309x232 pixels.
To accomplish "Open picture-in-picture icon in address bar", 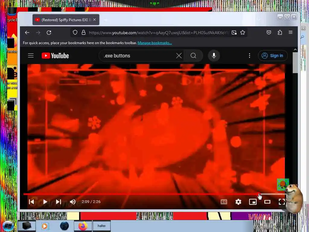I will coord(234,33).
